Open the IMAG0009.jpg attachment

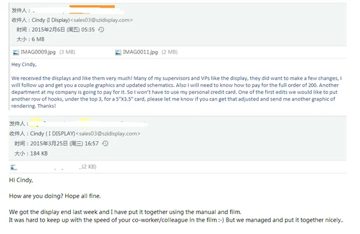coord(38,52)
